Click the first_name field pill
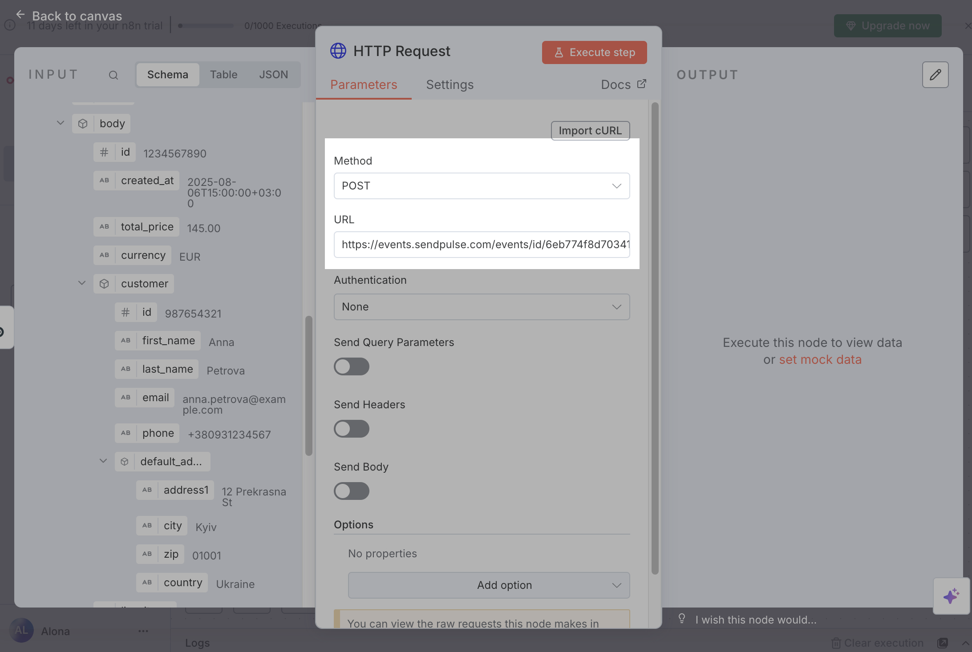 pyautogui.click(x=158, y=341)
